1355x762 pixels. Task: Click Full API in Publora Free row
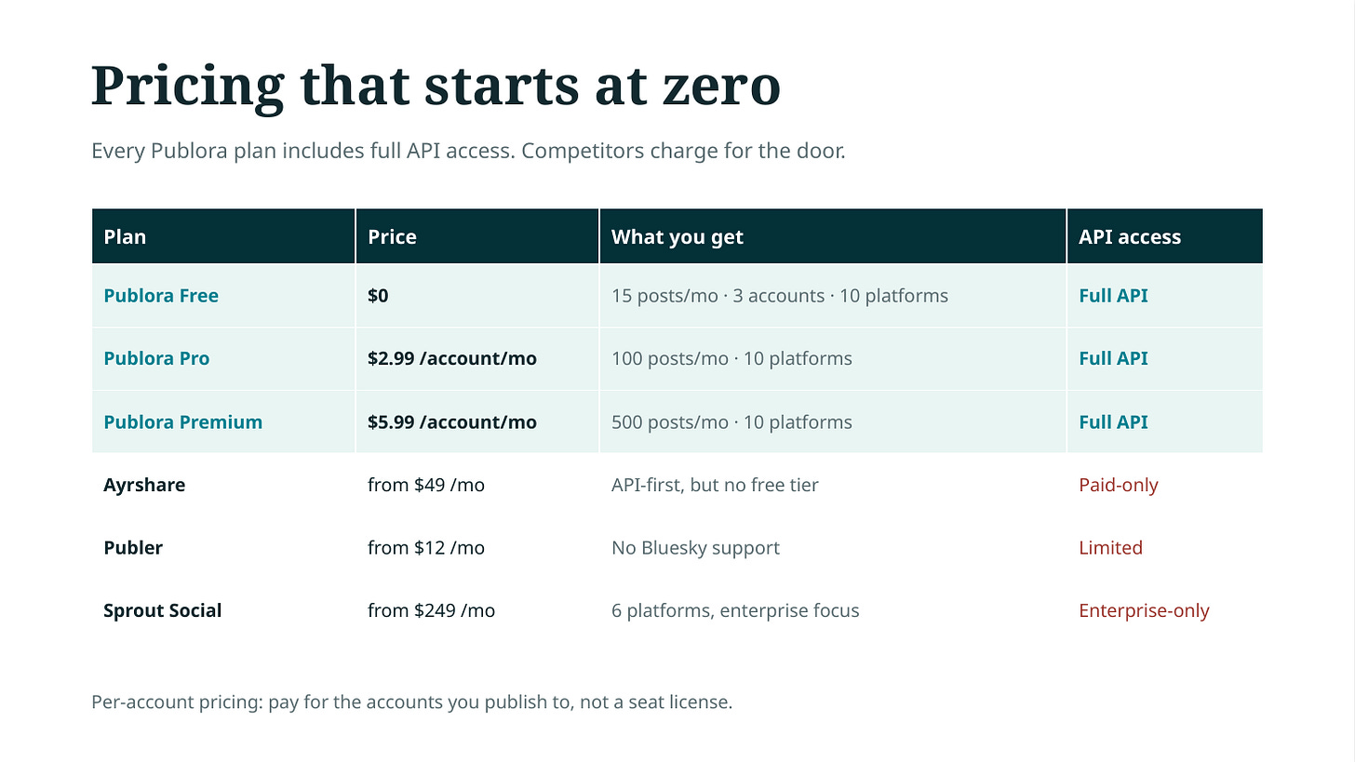[x=1113, y=296]
